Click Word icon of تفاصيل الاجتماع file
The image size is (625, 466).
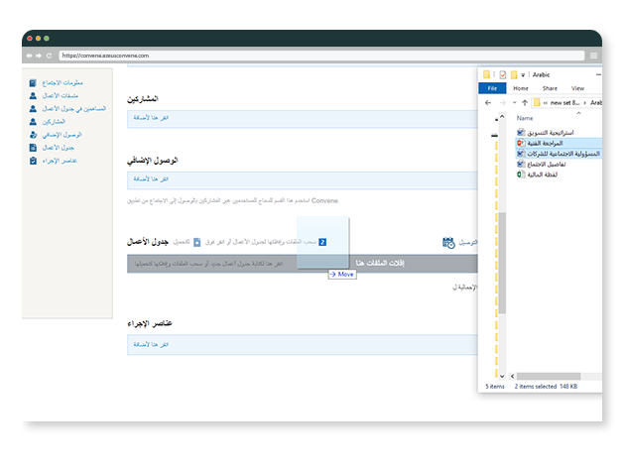(x=521, y=164)
